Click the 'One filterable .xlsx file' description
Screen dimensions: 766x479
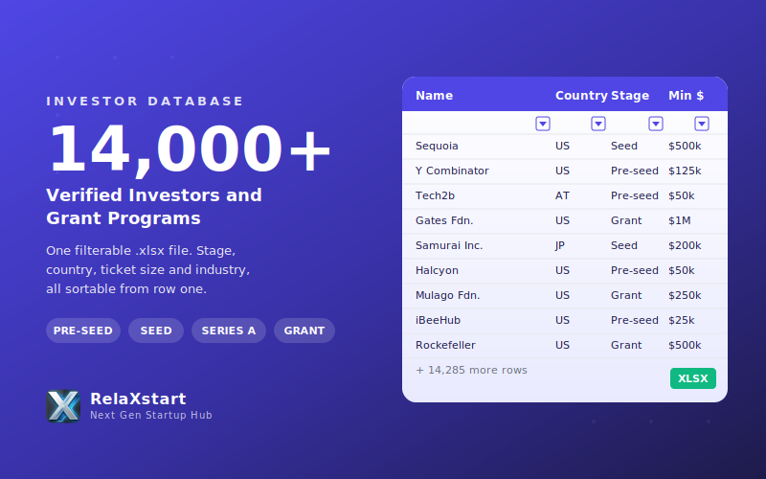pos(148,270)
